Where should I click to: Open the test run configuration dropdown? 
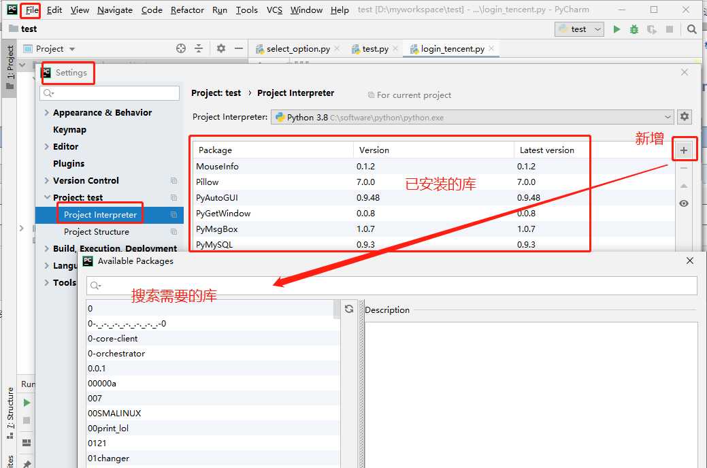coord(579,29)
